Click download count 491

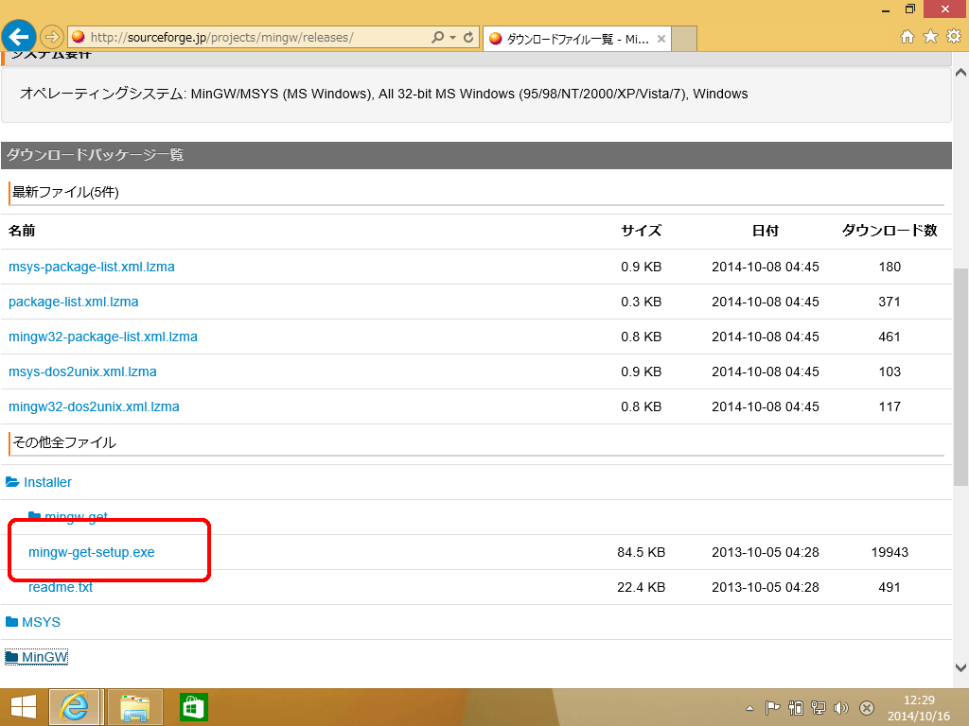(890, 587)
